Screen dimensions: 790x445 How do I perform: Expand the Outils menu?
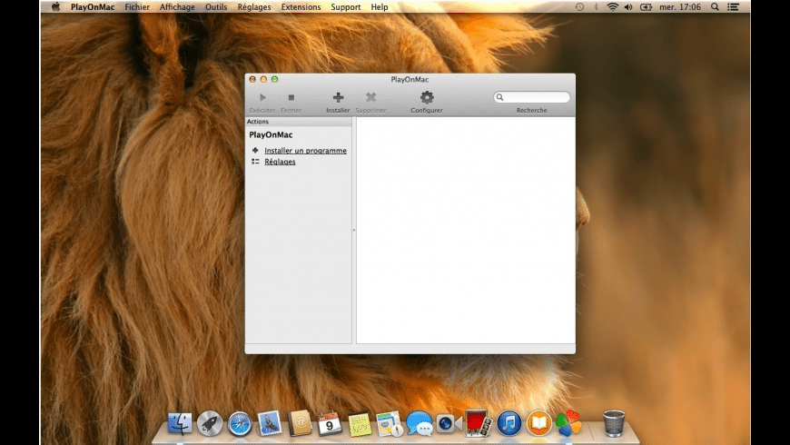(x=216, y=6)
